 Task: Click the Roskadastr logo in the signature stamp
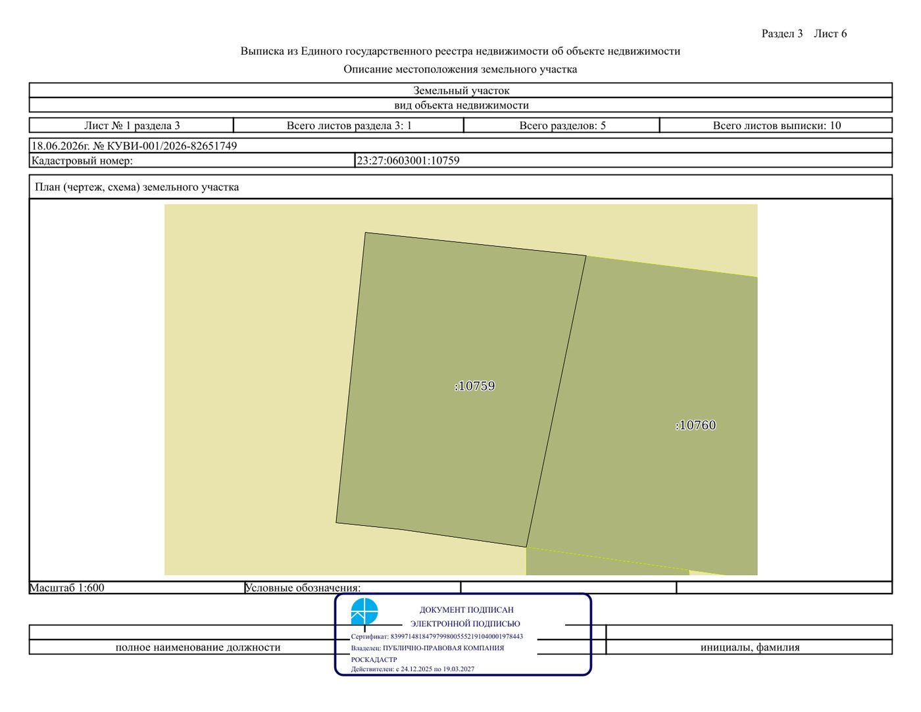364,611
